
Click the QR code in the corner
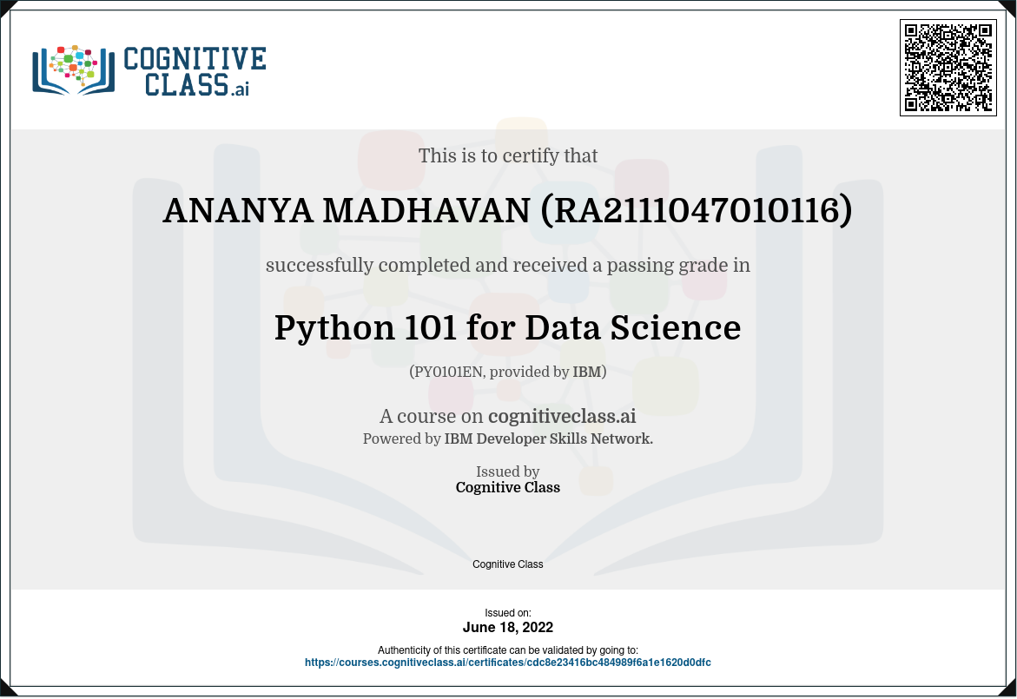coord(948,67)
